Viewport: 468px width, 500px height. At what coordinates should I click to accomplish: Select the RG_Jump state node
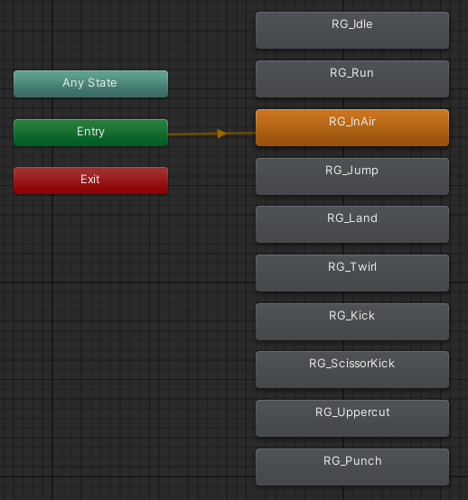pos(352,176)
